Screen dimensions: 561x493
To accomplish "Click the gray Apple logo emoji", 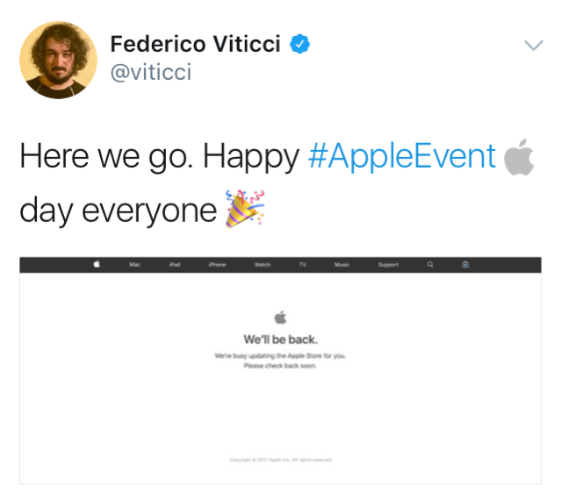I will tap(520, 157).
